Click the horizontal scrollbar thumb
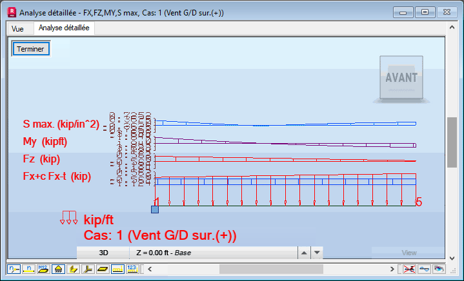This screenshot has height=281, width=464. pyautogui.click(x=271, y=269)
